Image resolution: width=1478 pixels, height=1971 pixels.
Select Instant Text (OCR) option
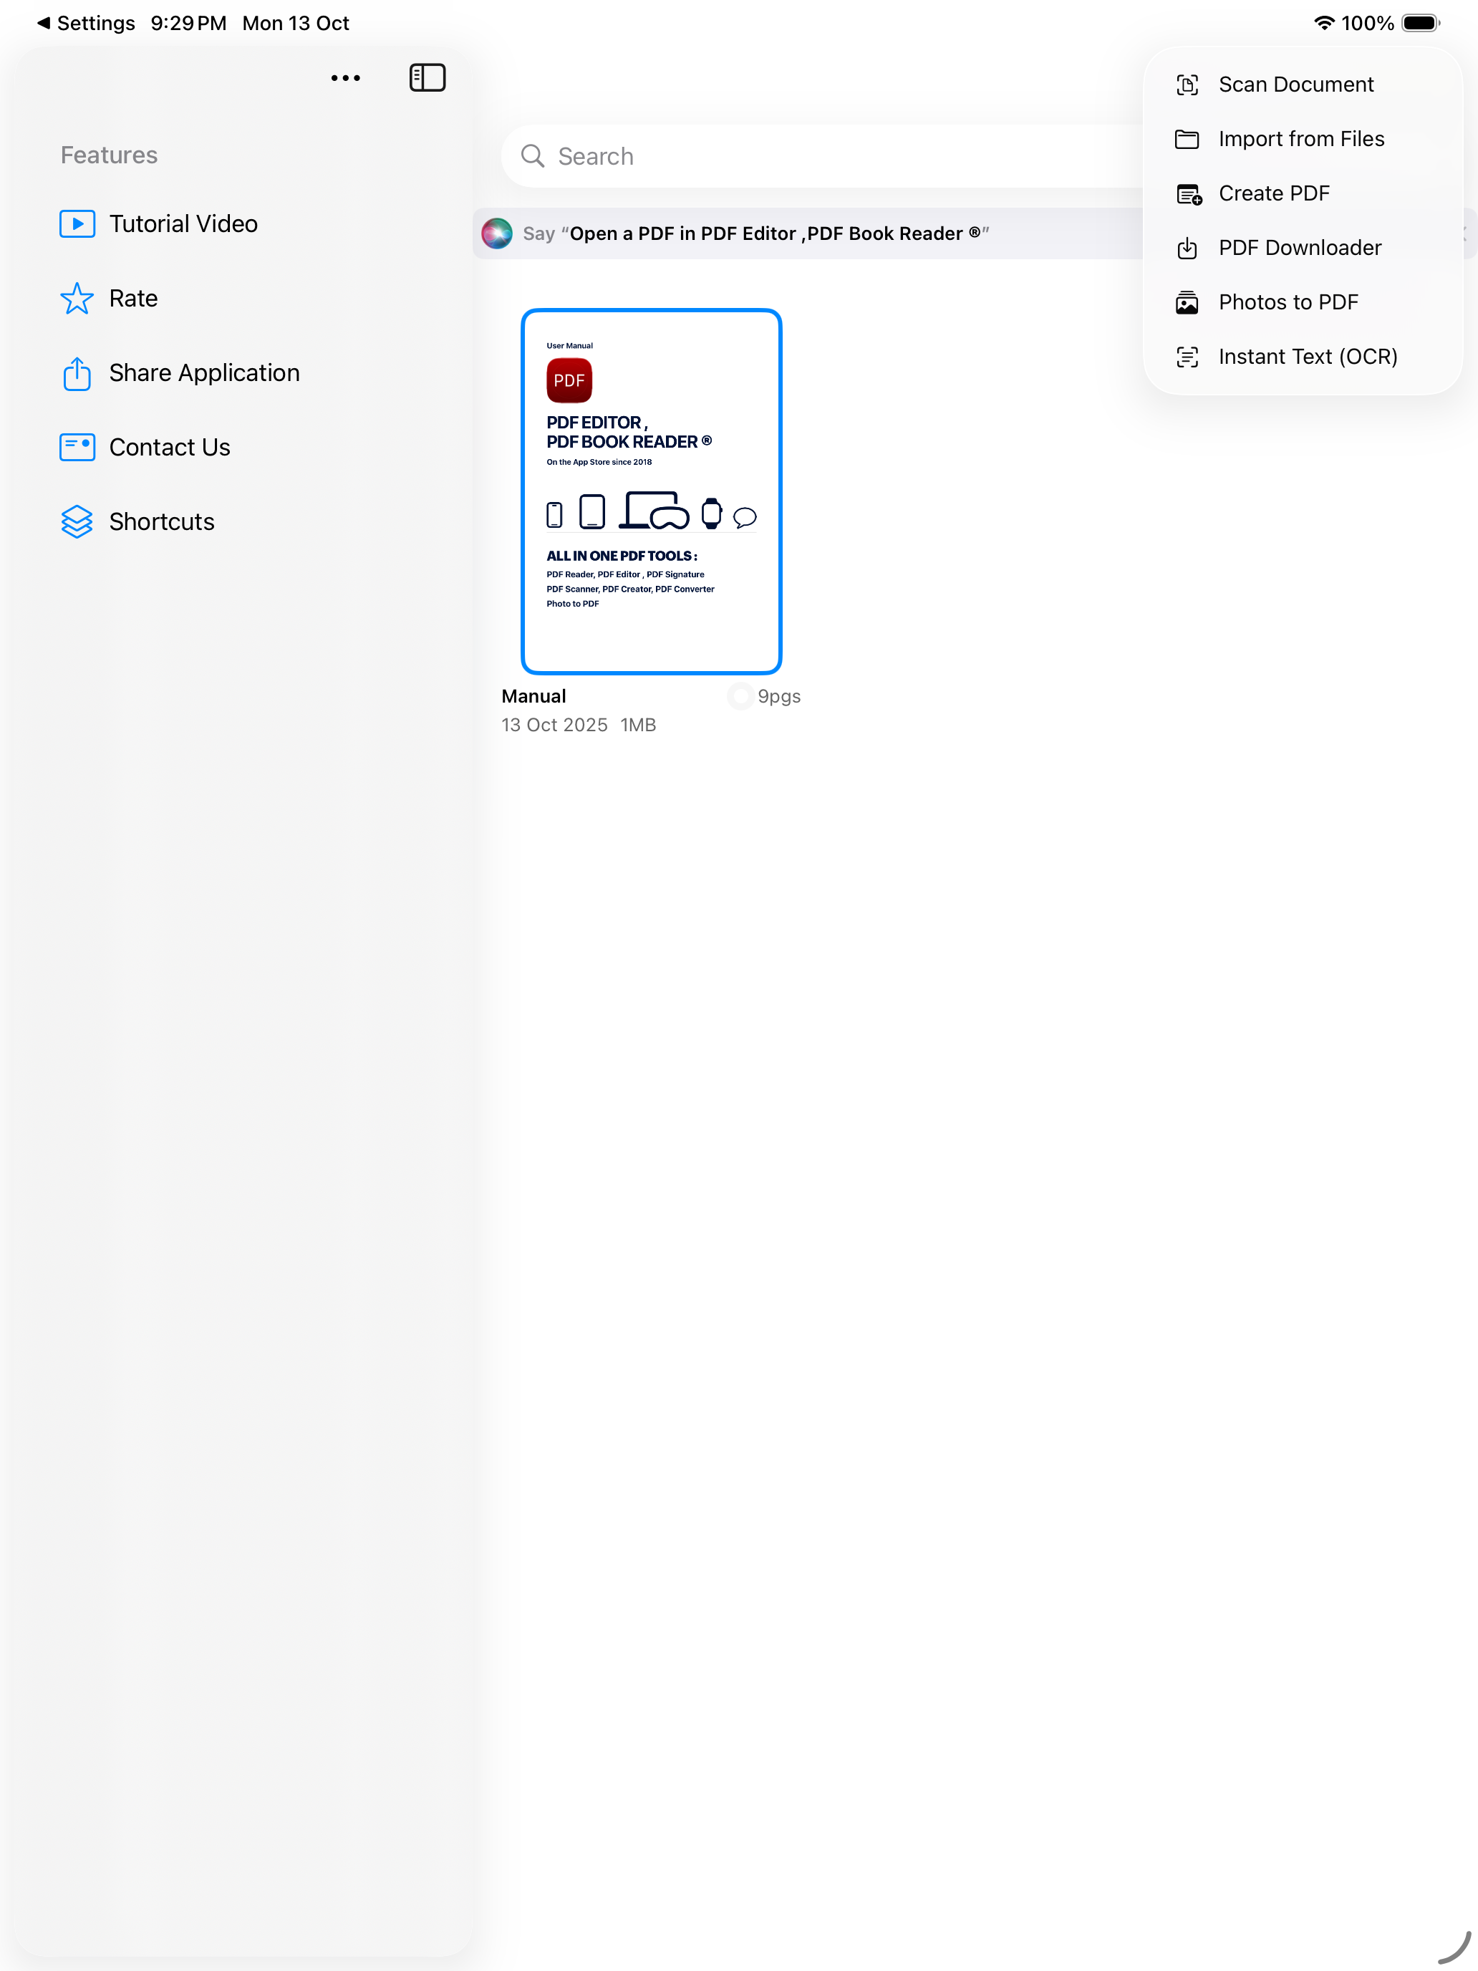[x=1307, y=357]
